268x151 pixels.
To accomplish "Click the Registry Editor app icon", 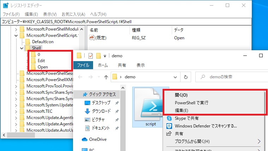I will (6, 6).
